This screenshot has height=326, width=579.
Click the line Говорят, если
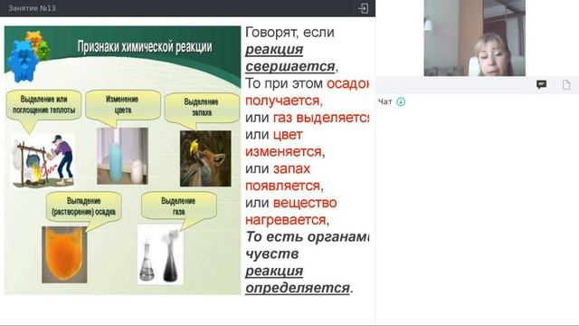click(289, 33)
